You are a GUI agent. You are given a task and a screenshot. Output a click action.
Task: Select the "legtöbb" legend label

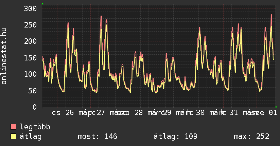click(x=35, y=127)
